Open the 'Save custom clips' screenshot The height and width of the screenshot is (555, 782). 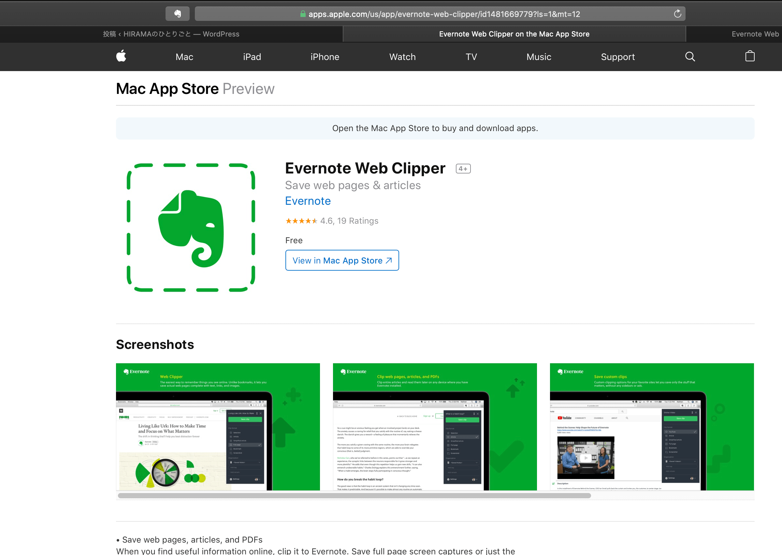coord(652,427)
